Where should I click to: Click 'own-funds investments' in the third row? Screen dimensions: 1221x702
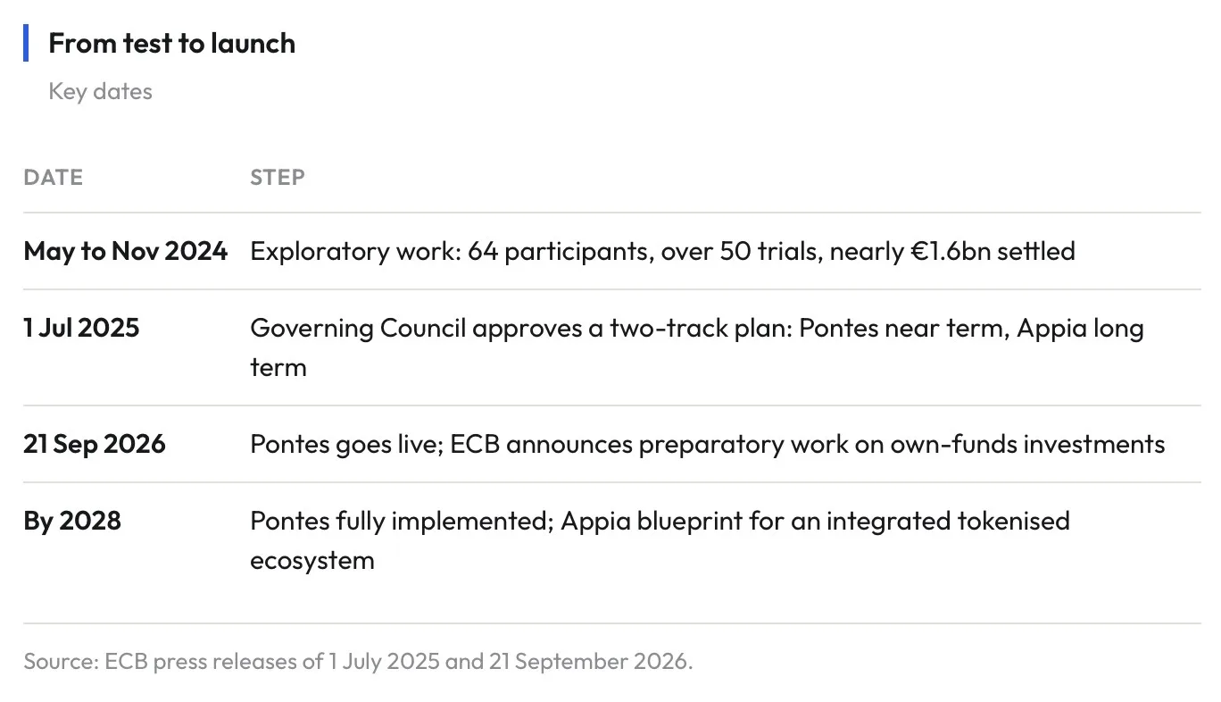(1027, 444)
